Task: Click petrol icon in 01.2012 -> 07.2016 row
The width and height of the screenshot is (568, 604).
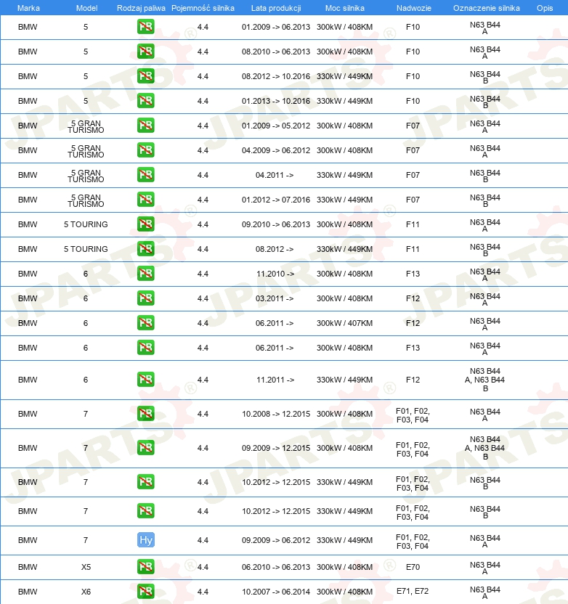Action: point(146,199)
